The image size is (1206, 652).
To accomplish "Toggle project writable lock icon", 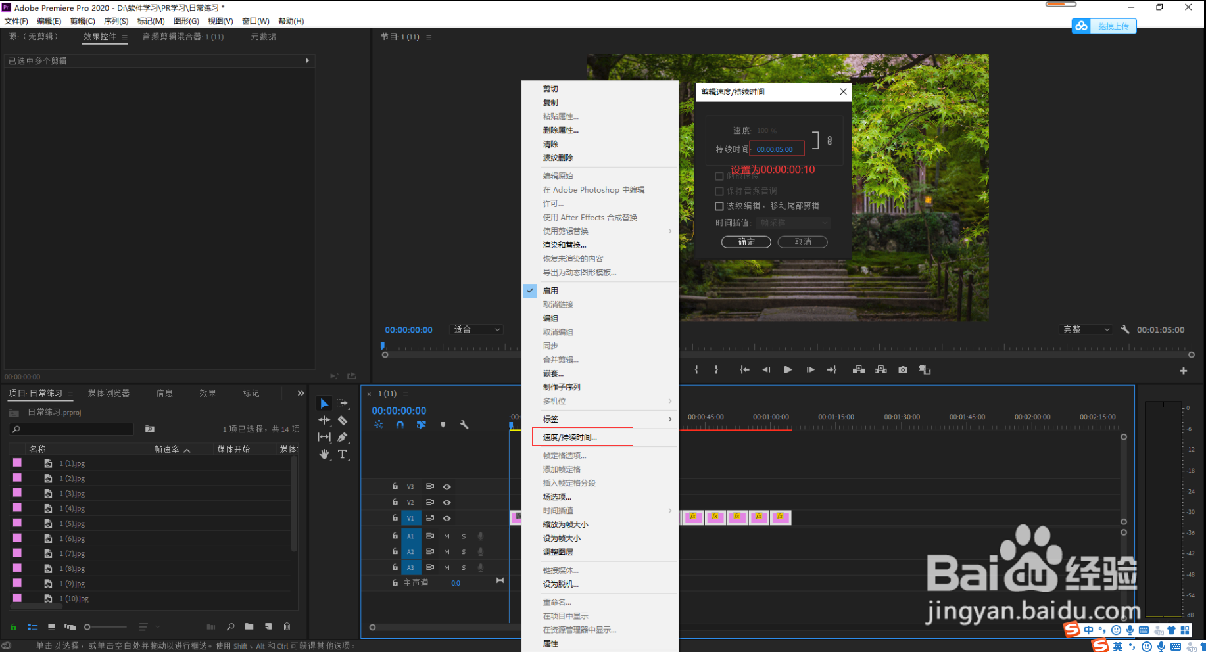I will 13,627.
